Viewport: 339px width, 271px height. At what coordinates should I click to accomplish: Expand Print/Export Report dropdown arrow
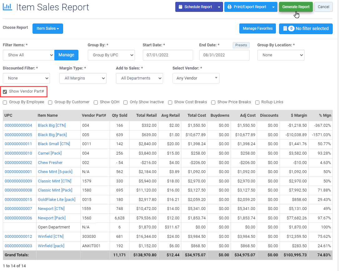coord(273,7)
